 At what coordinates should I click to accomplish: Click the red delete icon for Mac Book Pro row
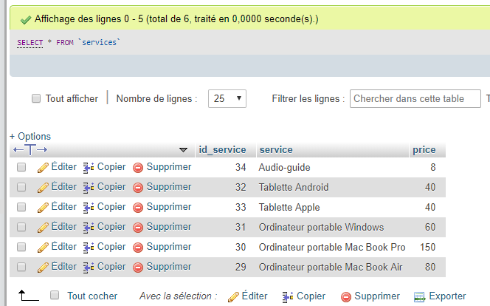tap(138, 248)
